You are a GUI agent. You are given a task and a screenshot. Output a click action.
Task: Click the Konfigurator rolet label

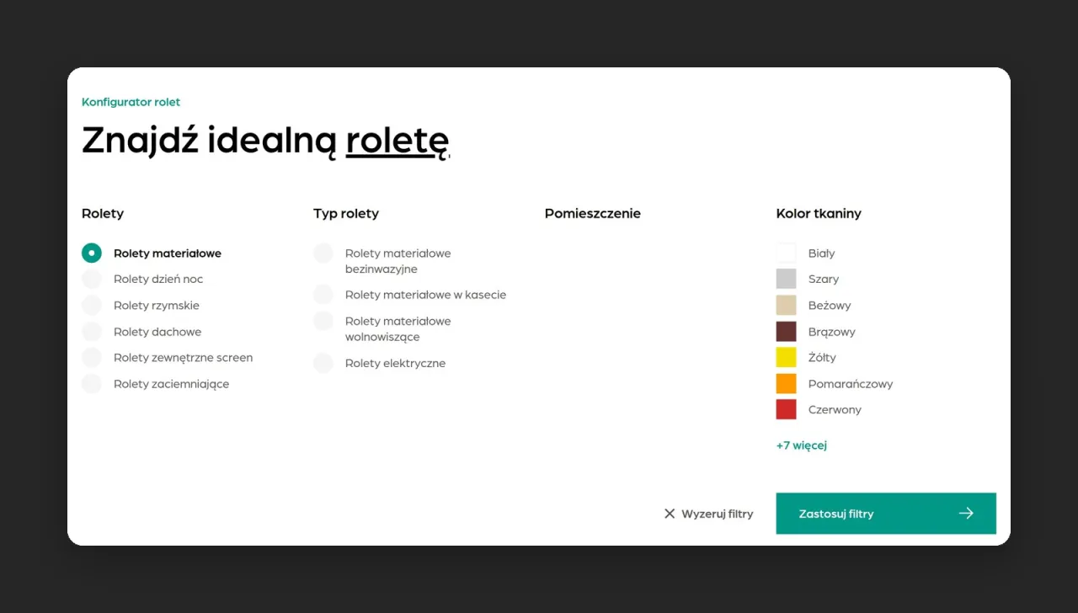[131, 102]
